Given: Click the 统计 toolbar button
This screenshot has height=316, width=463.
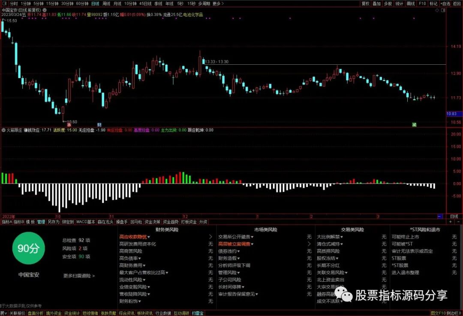Looking at the screenshot, I should point(399,3).
